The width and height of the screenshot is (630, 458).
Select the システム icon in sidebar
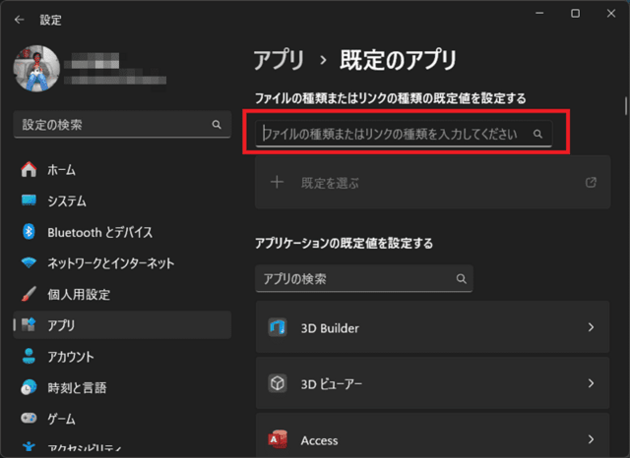(29, 201)
